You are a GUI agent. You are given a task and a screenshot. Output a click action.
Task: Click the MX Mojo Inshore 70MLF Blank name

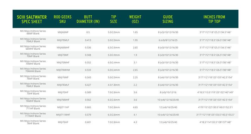[x=33, y=40]
